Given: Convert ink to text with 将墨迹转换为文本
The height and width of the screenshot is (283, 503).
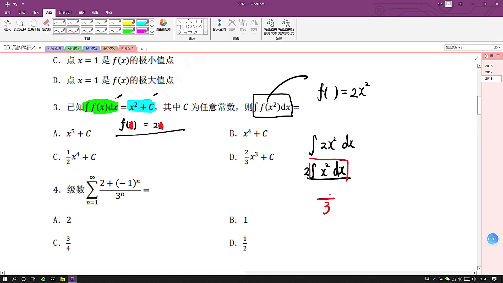Looking at the screenshot, I should click(x=270, y=26).
